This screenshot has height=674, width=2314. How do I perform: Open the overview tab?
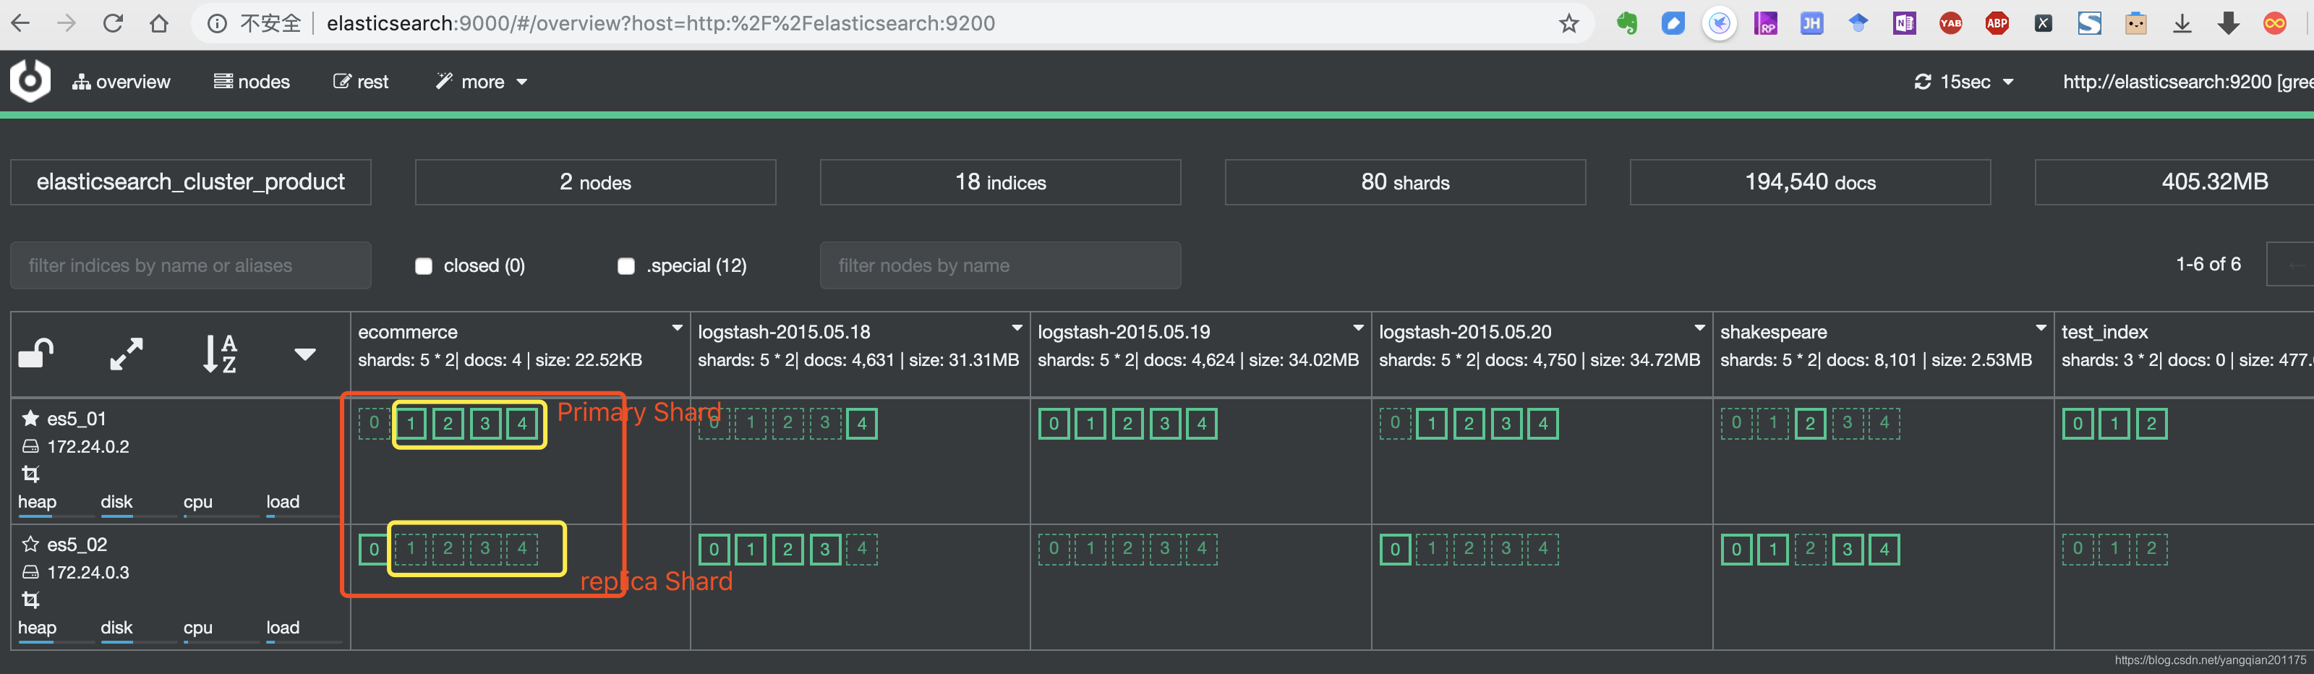point(121,82)
